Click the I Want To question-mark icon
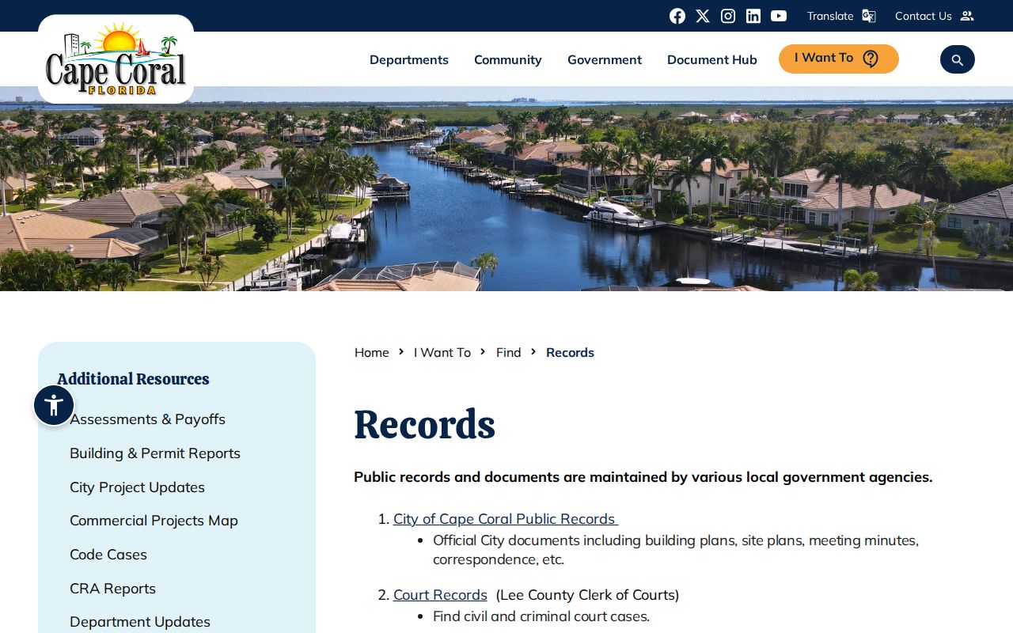This screenshot has width=1013, height=633. tap(871, 59)
